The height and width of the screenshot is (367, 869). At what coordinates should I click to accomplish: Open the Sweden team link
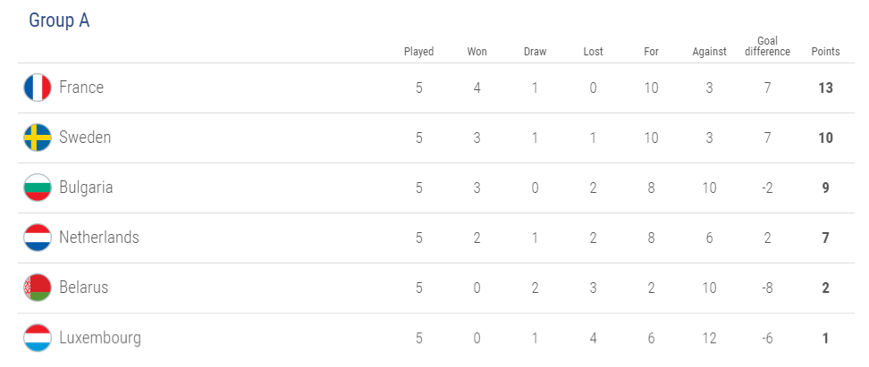[x=85, y=138]
